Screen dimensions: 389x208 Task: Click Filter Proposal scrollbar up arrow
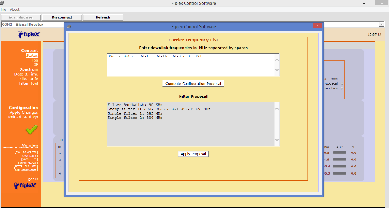[277, 109]
